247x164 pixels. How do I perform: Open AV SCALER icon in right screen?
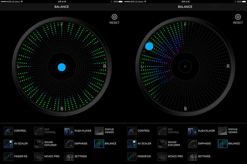tap(132, 144)
